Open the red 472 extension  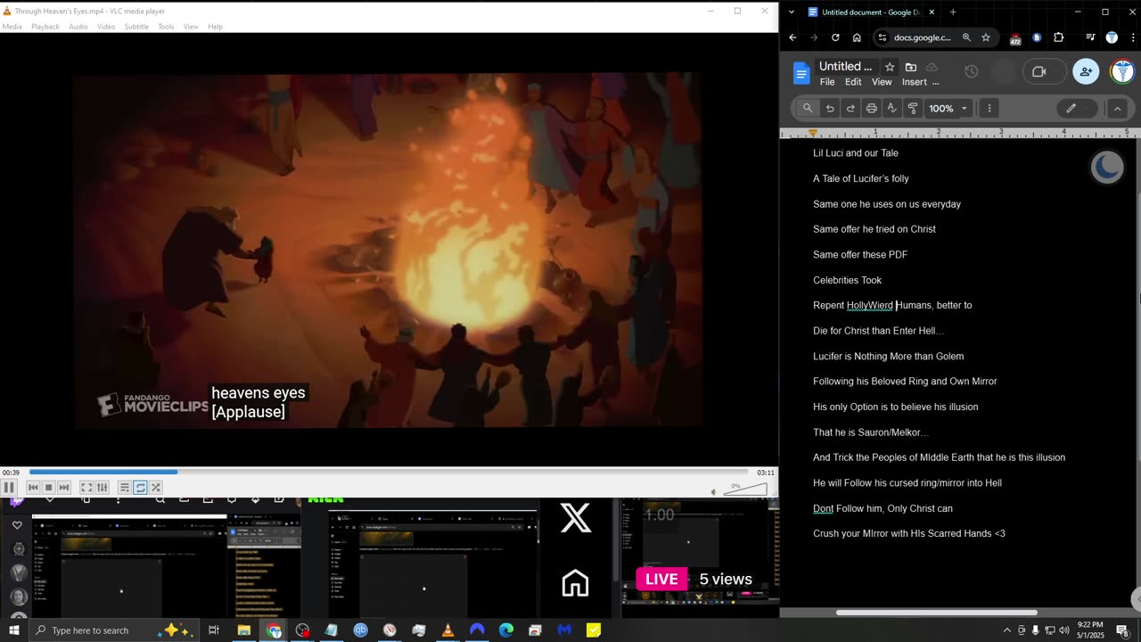pos(1015,38)
